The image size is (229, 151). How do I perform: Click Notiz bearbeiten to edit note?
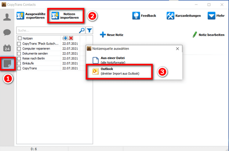209,35
